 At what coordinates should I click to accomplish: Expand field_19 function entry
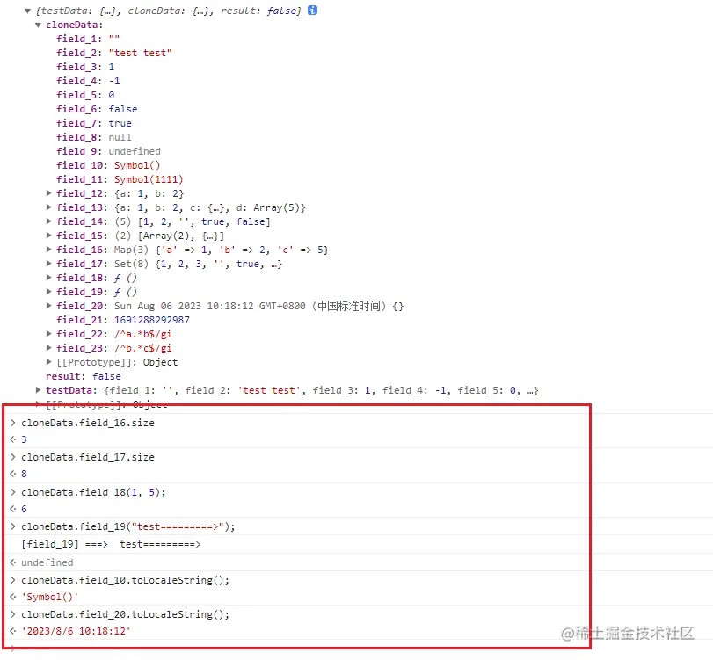point(48,292)
